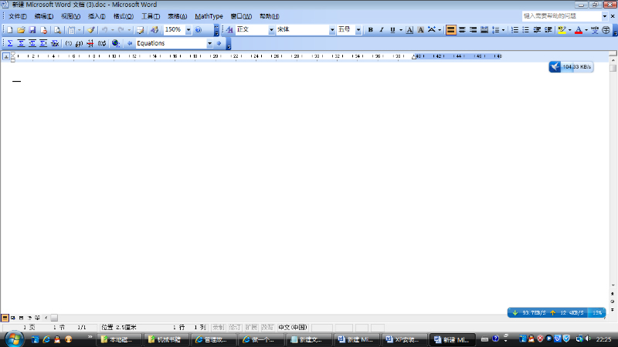618x347 pixels.
Task: Toggle Bold formatting
Action: click(371, 30)
